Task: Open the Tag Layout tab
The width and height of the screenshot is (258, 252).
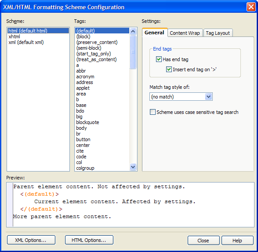Action: 218,33
